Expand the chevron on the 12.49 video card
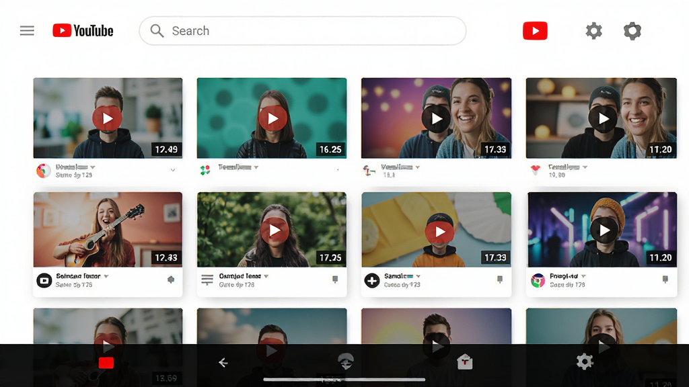This screenshot has width=689, height=387. pos(173,170)
